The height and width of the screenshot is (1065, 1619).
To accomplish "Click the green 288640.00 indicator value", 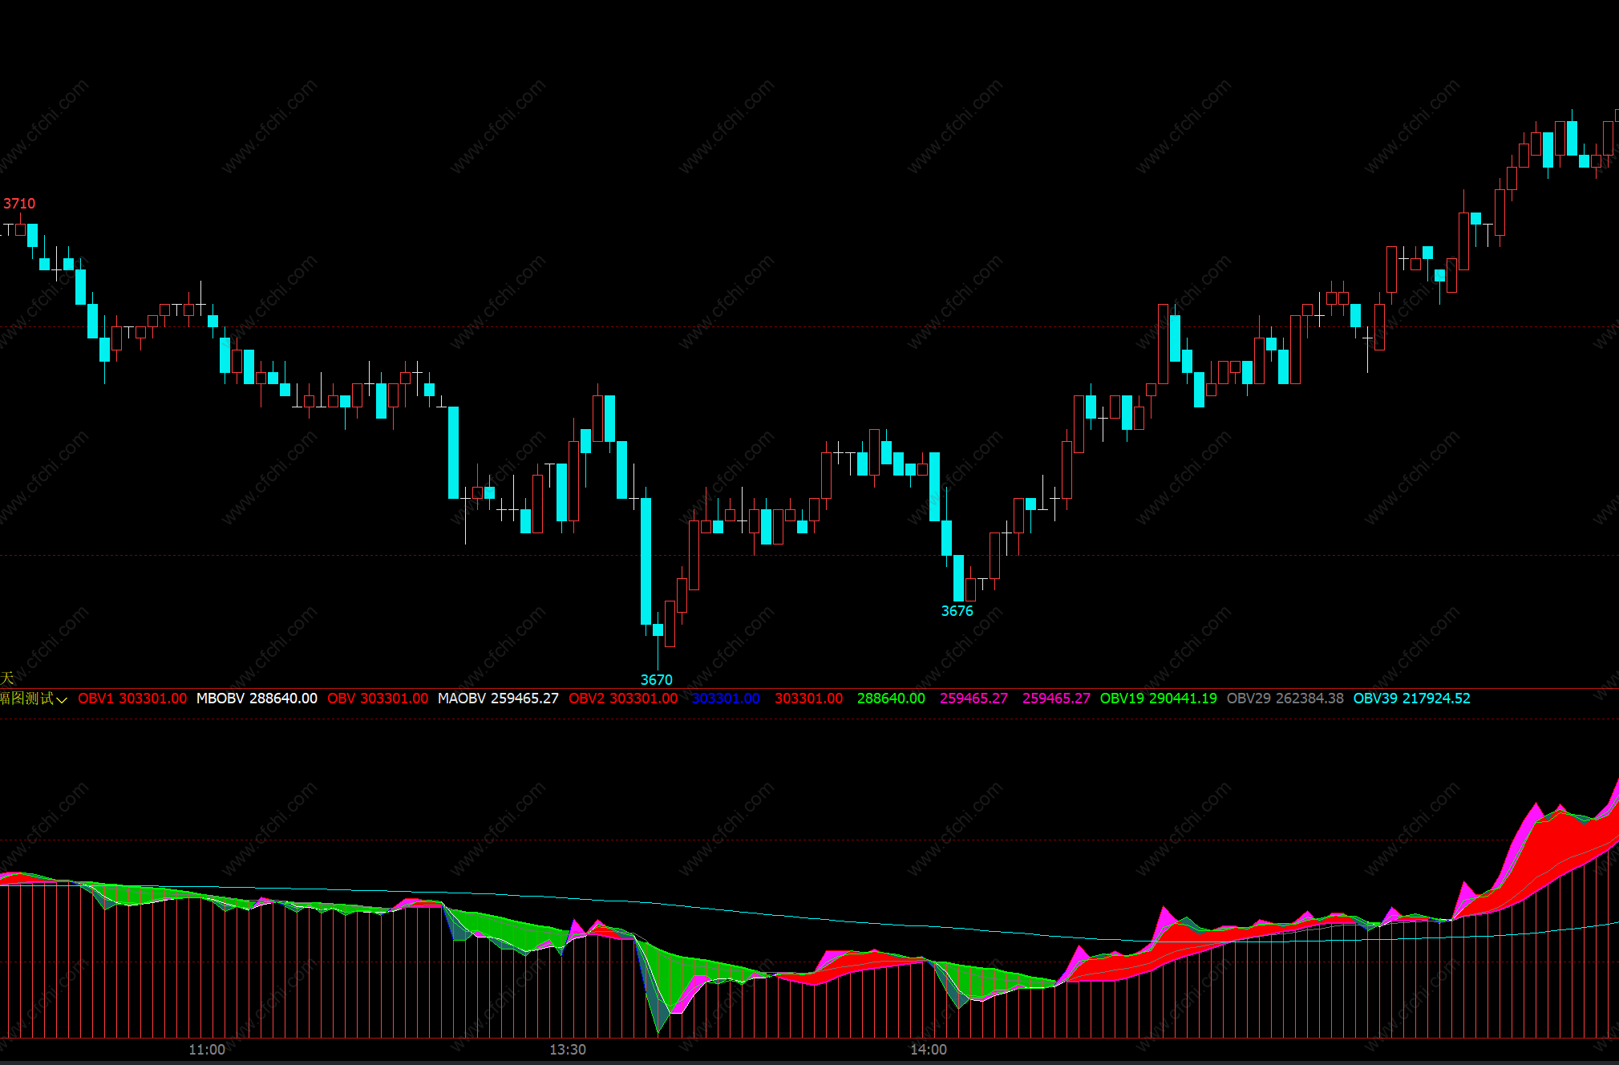I will (x=891, y=699).
